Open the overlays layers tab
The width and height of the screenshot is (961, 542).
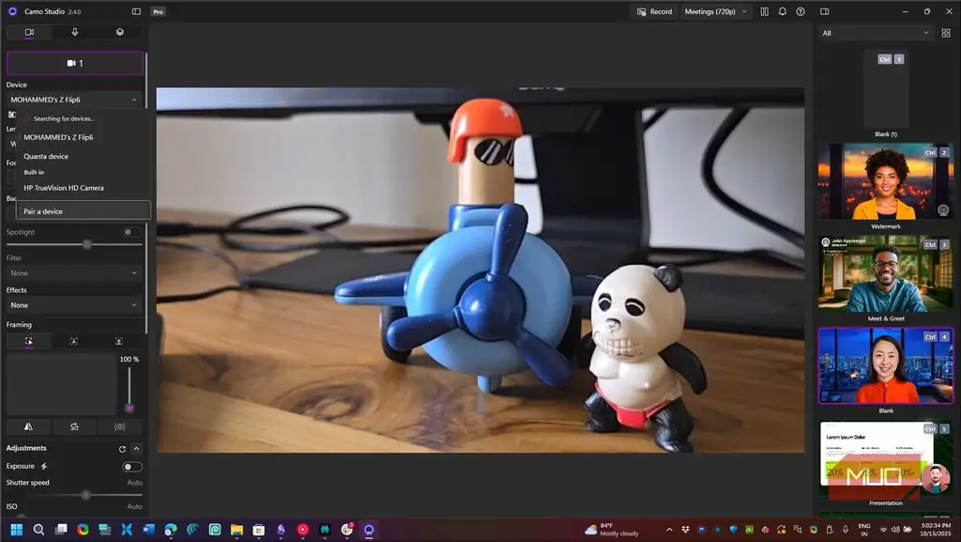point(119,32)
